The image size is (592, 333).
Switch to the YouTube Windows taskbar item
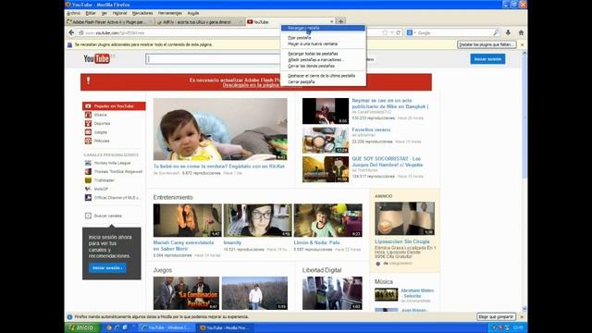[166, 327]
